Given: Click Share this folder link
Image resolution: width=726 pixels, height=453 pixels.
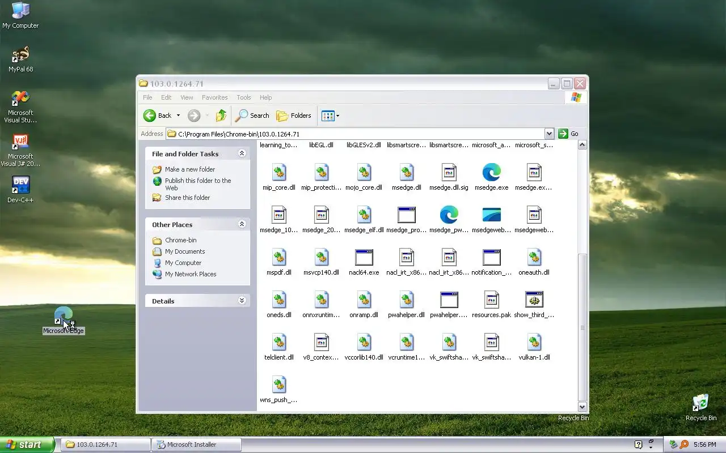Looking at the screenshot, I should pos(187,198).
